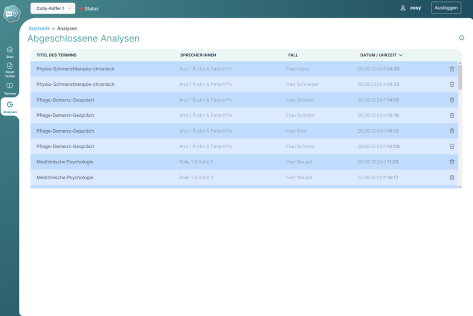Screen dimensions: 473x316
Task: Click the Ausloggen button
Action: click(x=446, y=8)
